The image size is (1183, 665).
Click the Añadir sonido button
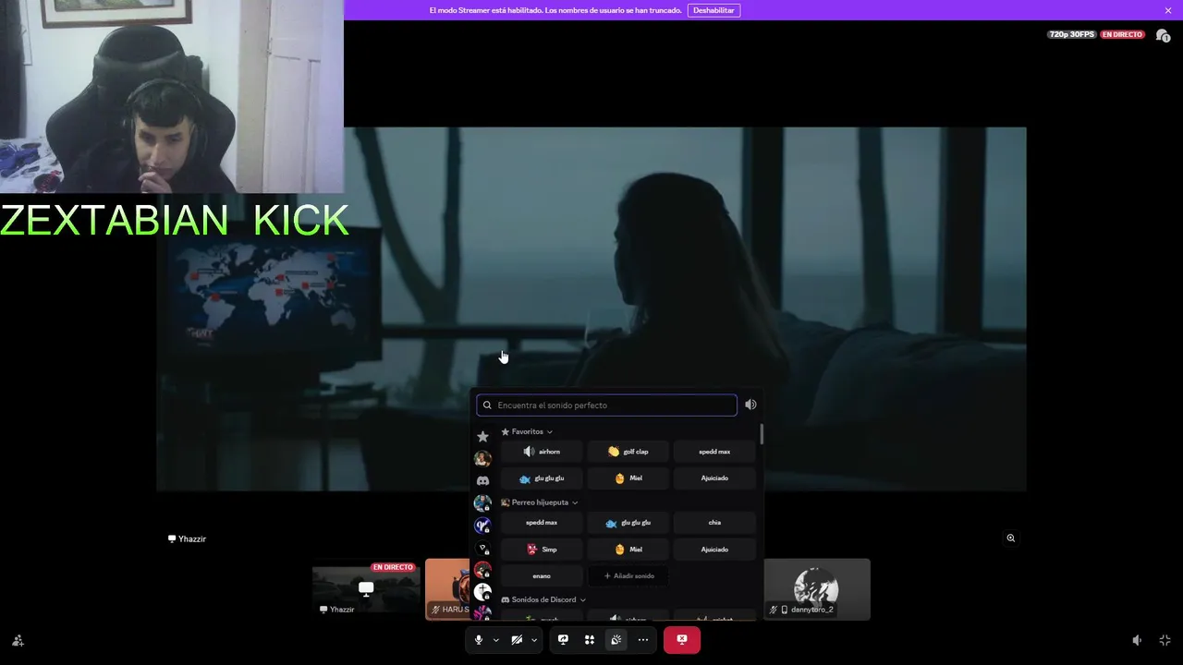[628, 576]
